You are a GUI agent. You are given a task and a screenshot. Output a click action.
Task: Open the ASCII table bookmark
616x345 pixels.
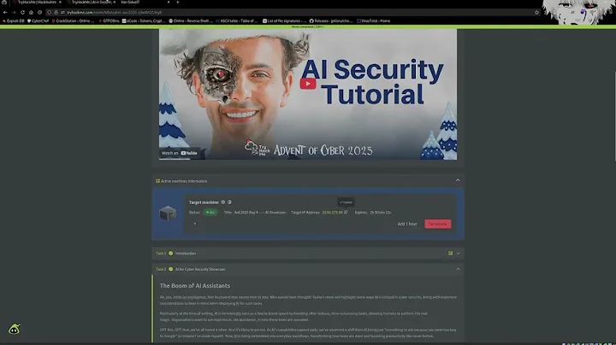(237, 21)
